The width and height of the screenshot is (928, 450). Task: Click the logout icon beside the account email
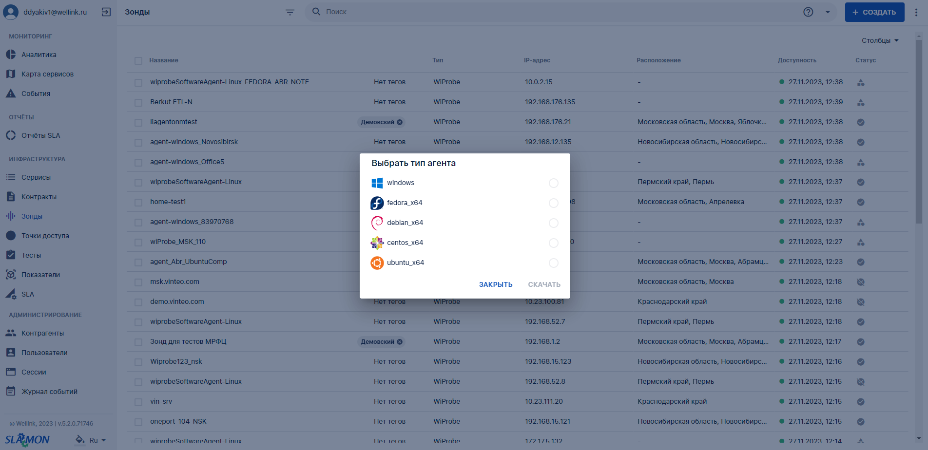tap(106, 12)
